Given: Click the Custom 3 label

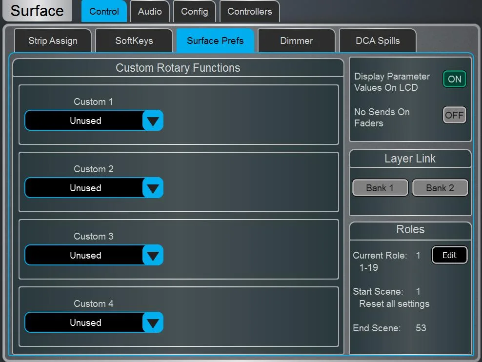Looking at the screenshot, I should [x=94, y=236].
